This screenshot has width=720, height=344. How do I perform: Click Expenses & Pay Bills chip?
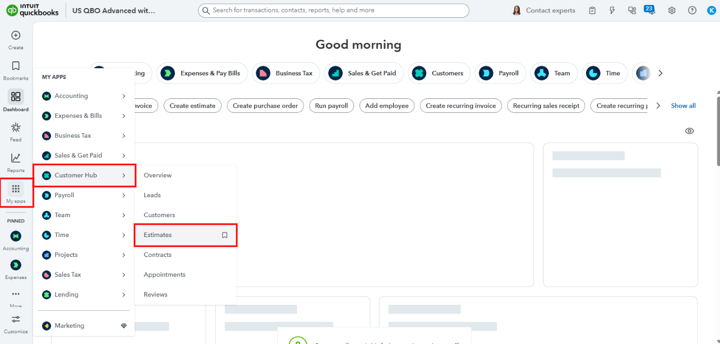pos(202,73)
